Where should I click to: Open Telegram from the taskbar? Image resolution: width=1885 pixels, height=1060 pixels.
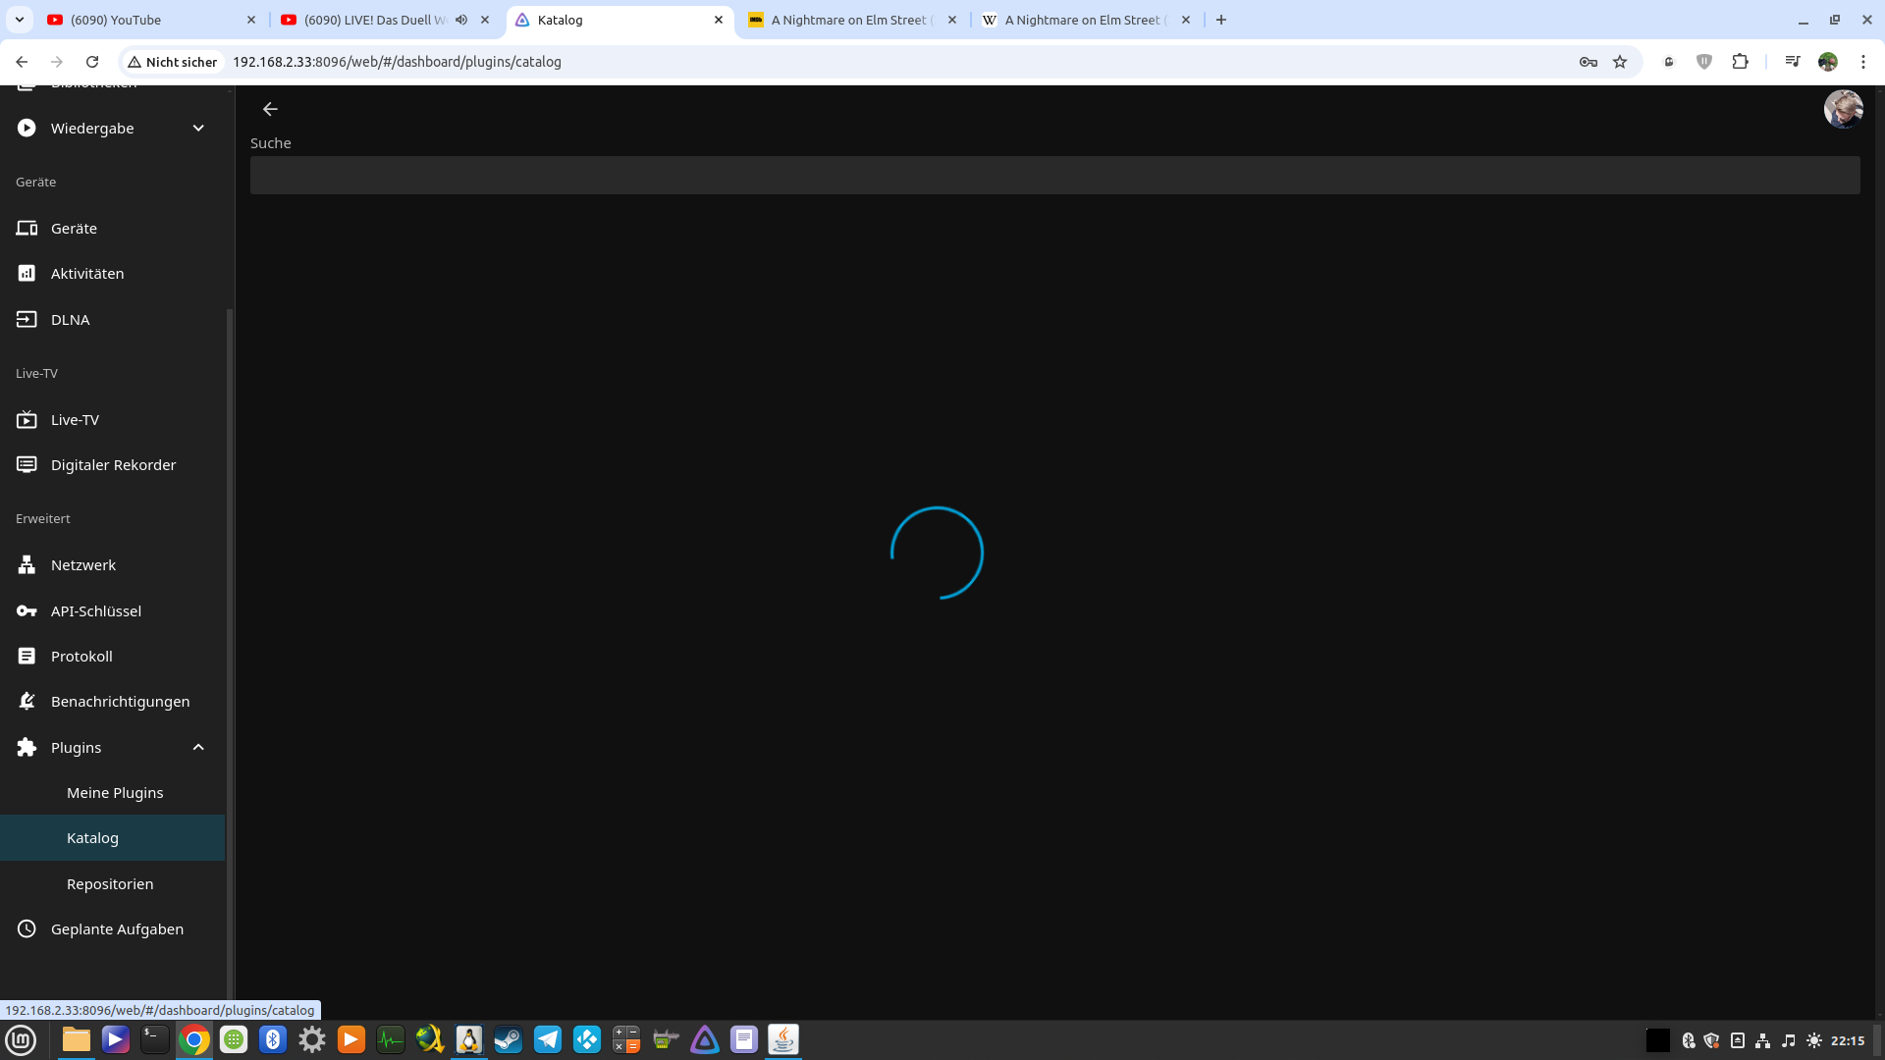tap(547, 1039)
